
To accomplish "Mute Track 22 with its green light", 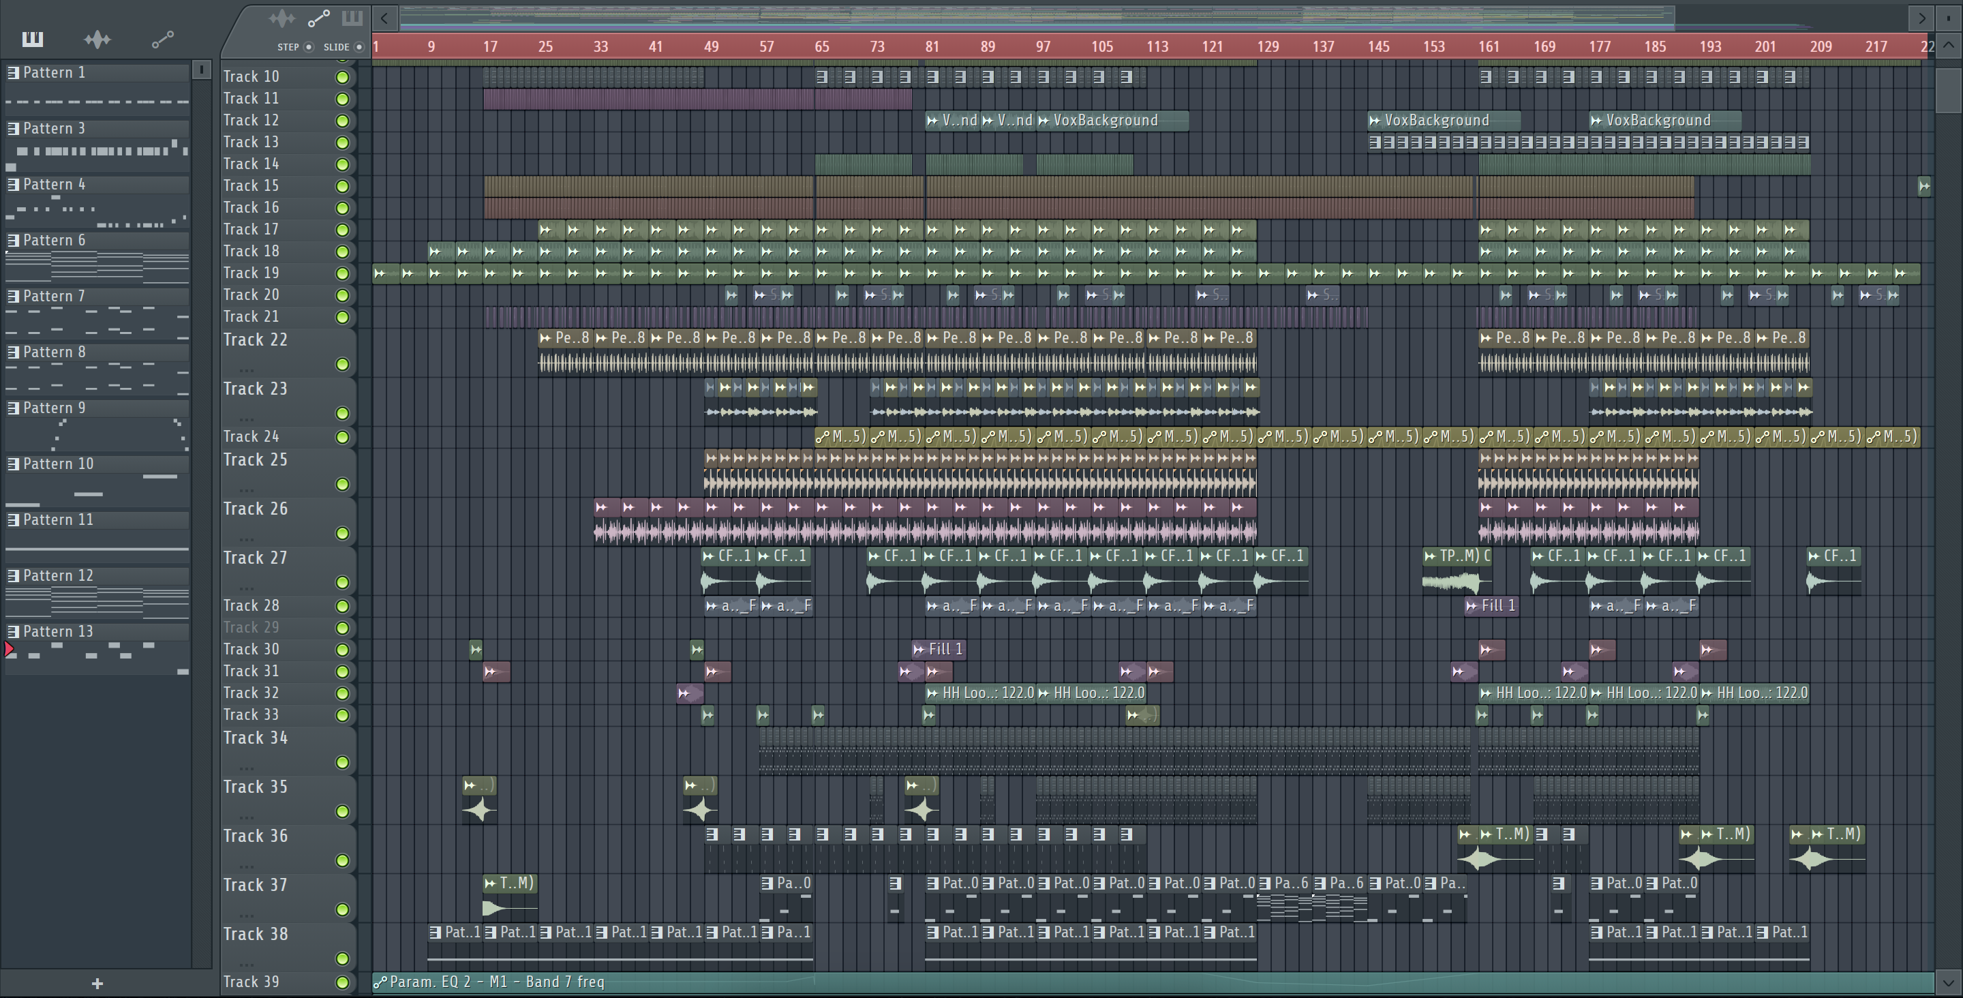I will pyautogui.click(x=342, y=365).
